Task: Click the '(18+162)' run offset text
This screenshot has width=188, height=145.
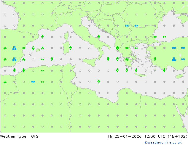Action: click(x=178, y=136)
